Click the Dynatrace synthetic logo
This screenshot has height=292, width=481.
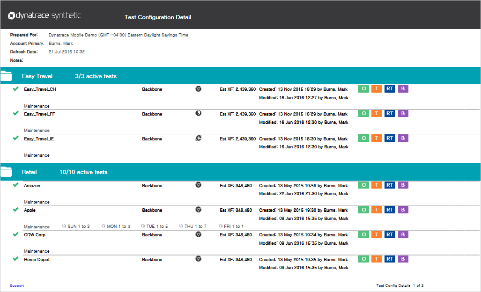(x=44, y=15)
